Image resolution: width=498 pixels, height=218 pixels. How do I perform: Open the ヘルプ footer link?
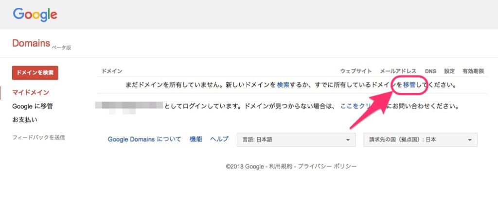[219, 139]
